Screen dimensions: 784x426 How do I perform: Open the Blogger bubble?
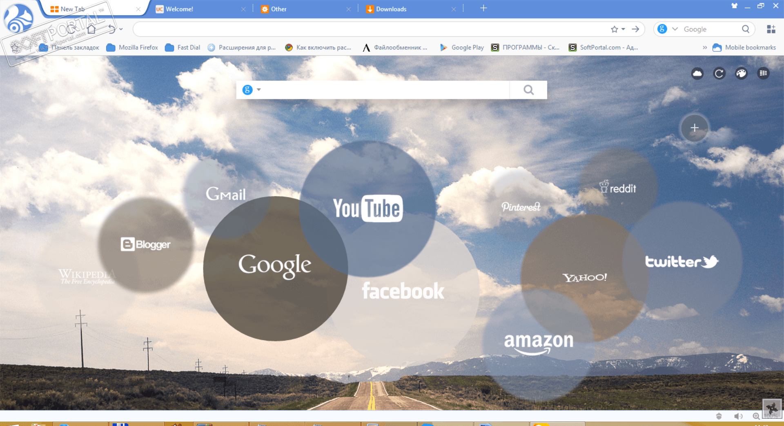(x=145, y=244)
